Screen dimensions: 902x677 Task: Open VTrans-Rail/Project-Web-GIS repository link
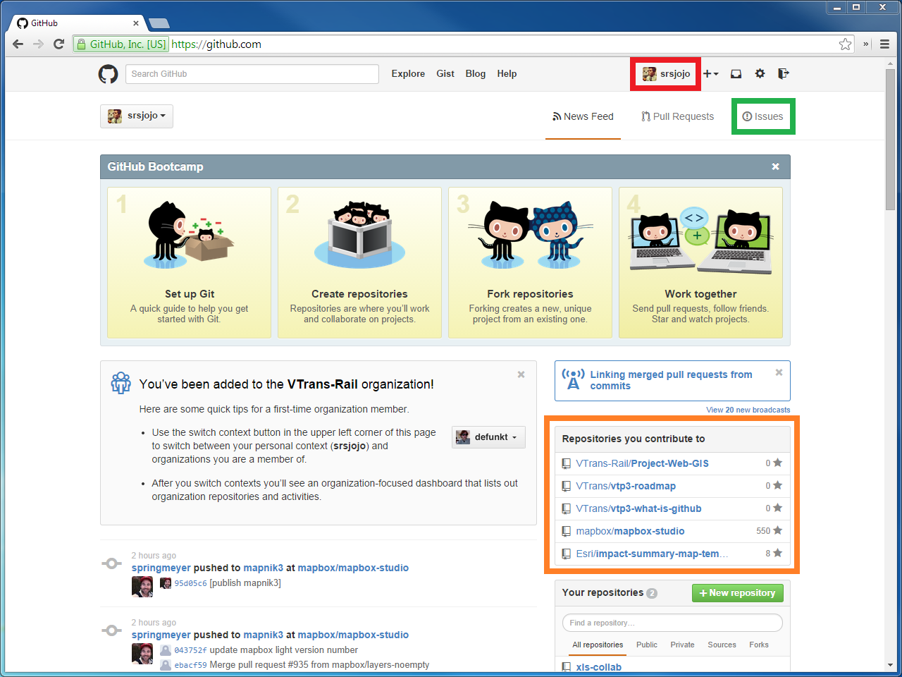(x=642, y=463)
